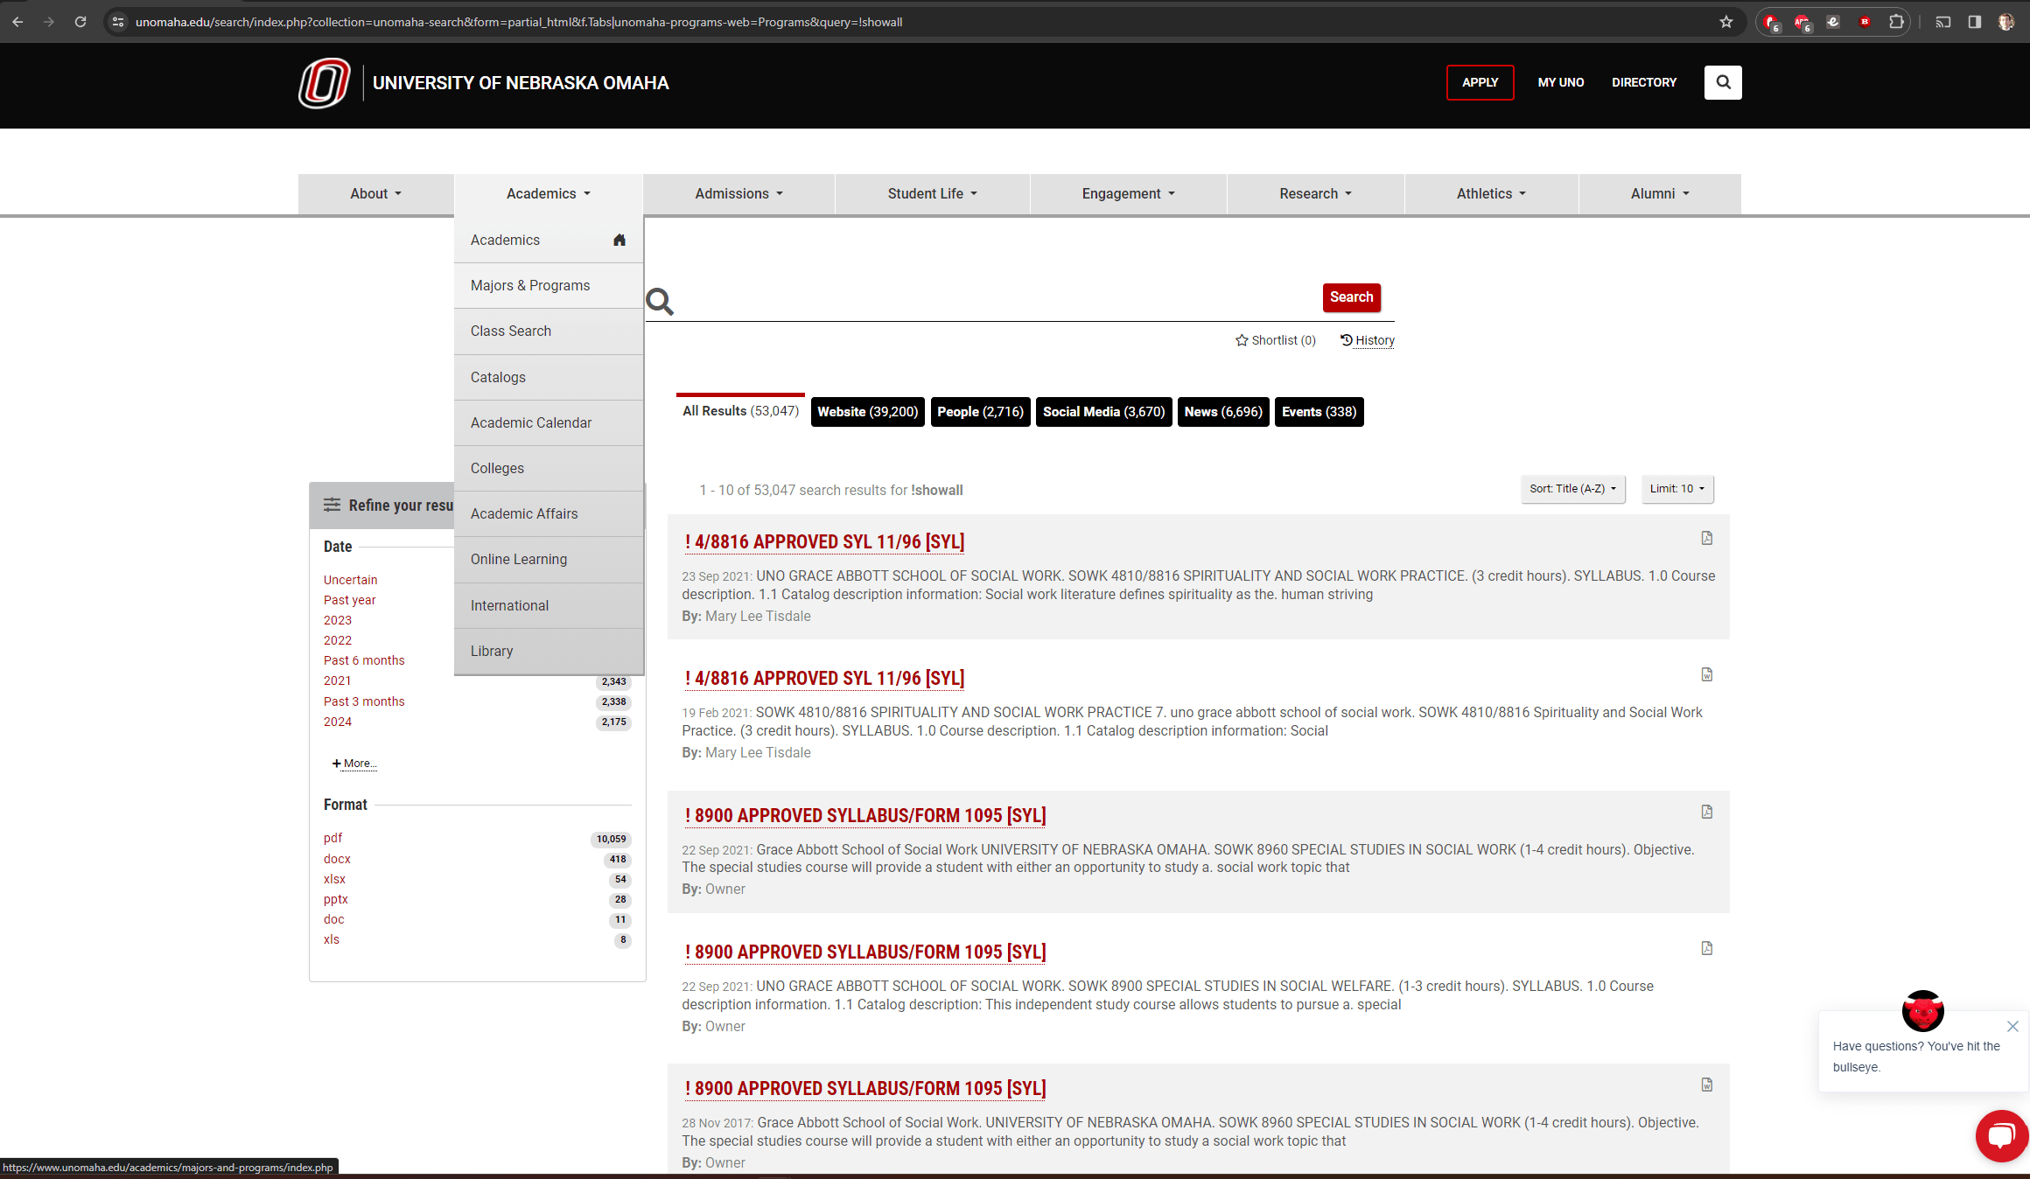Filter results by pdf format
Screen dimensions: 2030x1179
point(332,838)
